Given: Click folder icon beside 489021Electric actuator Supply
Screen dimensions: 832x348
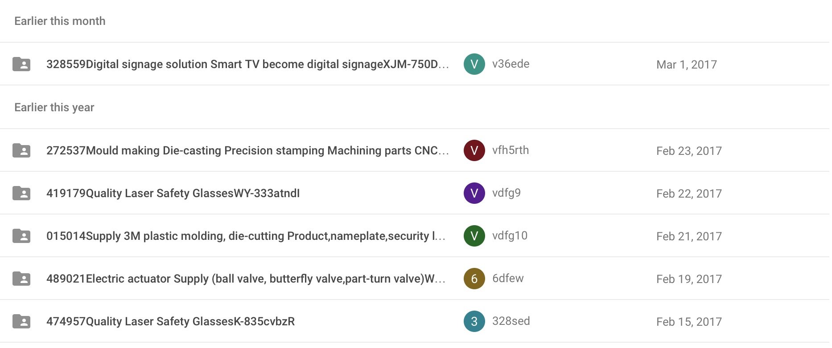Looking at the screenshot, I should (21, 279).
